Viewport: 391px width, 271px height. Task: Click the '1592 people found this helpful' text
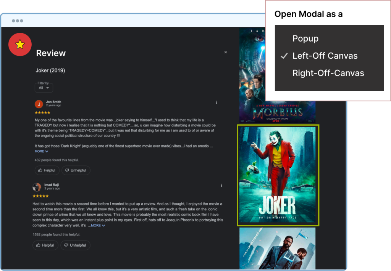(x=57, y=234)
